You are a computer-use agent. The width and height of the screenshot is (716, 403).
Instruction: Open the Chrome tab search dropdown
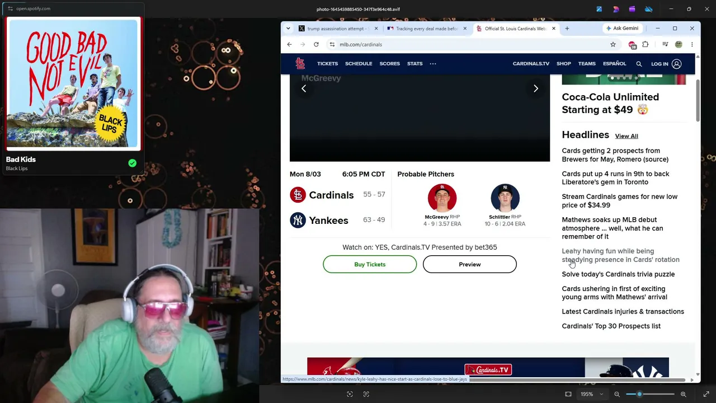288,29
